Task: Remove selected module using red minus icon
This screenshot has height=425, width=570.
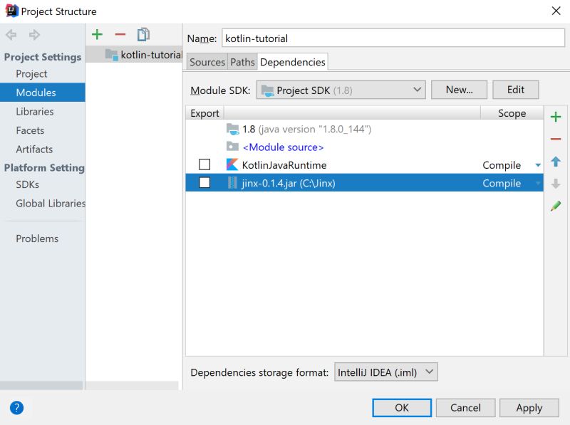Action: [120, 33]
